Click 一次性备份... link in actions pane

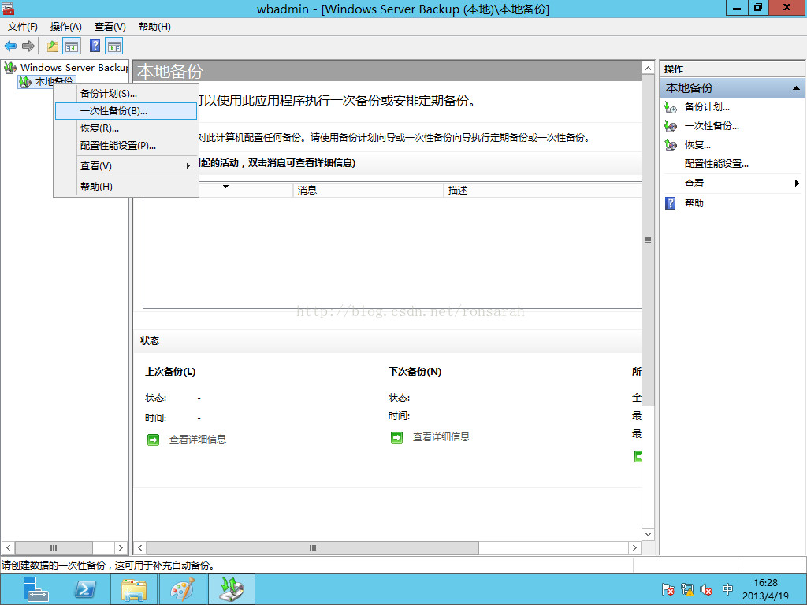[x=712, y=126]
